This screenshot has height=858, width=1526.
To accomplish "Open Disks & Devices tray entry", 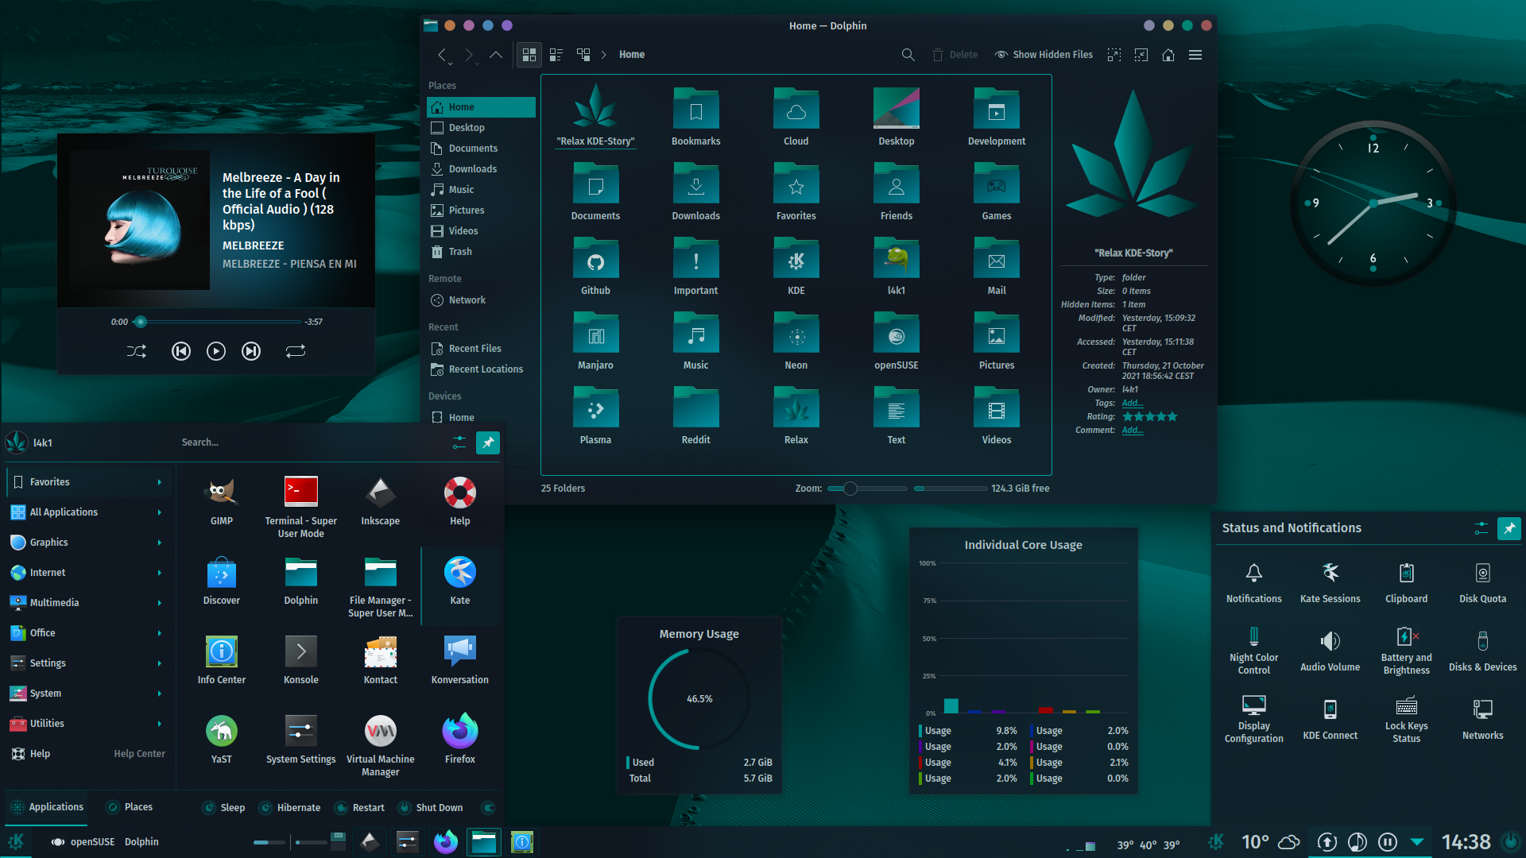I will click(1482, 651).
